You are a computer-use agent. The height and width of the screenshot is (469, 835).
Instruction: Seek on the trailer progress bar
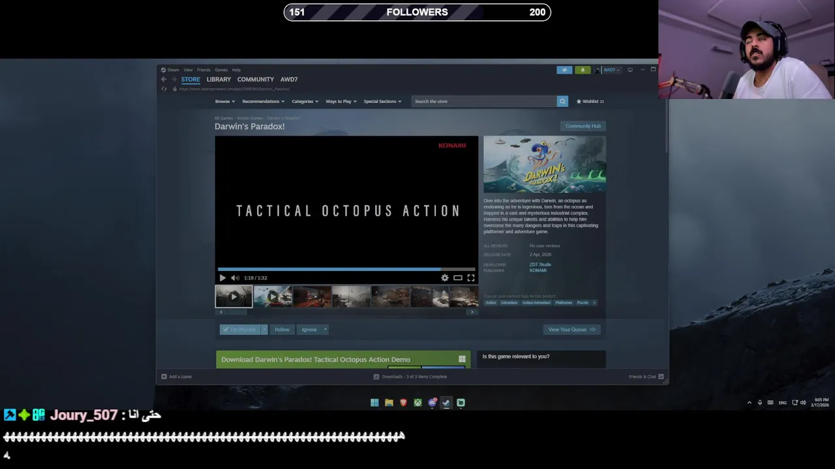[x=346, y=268]
